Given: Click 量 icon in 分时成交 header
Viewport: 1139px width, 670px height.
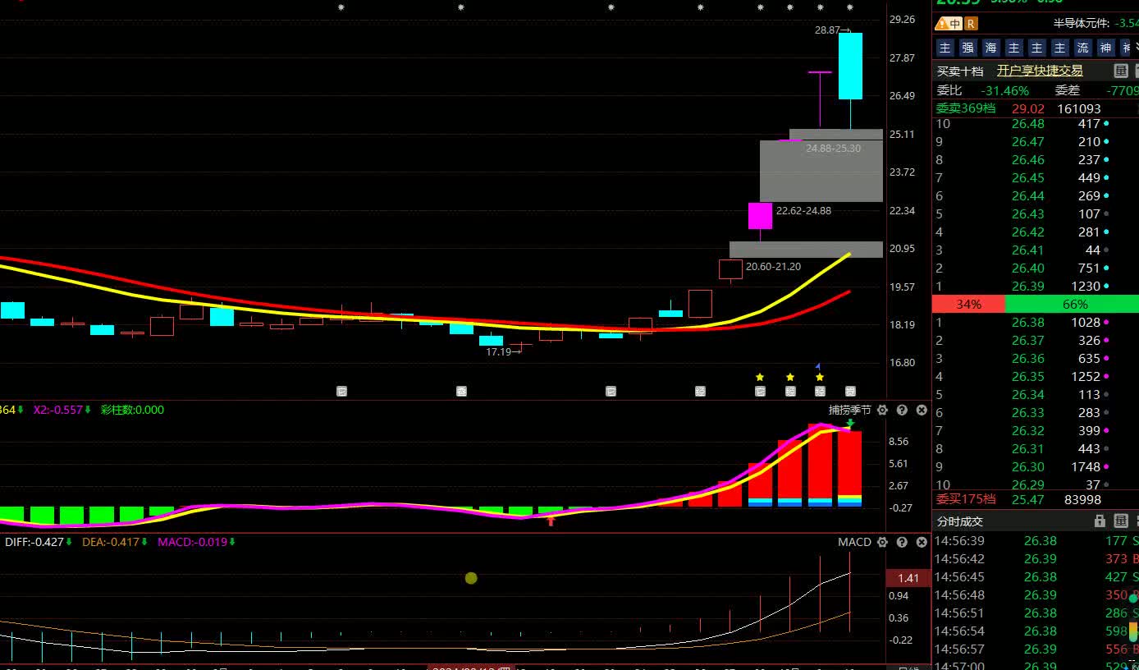Looking at the screenshot, I should (x=1121, y=521).
